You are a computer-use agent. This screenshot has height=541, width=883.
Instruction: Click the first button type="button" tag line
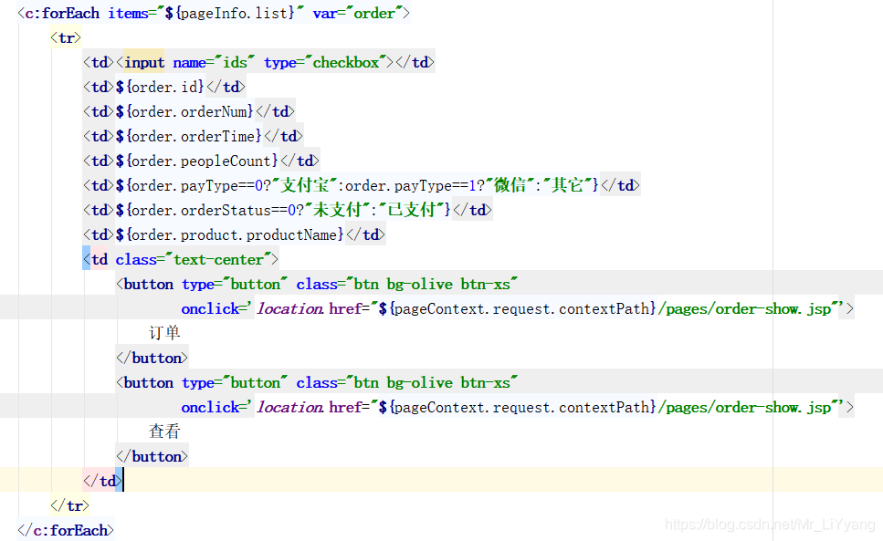tap(317, 284)
